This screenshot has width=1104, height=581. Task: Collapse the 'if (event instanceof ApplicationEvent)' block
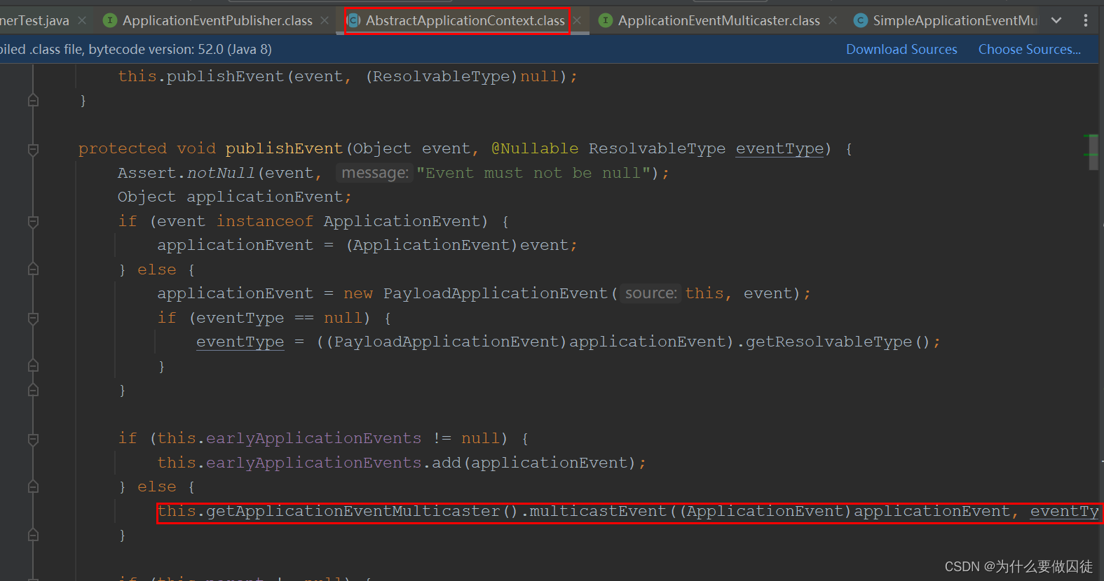click(x=33, y=222)
